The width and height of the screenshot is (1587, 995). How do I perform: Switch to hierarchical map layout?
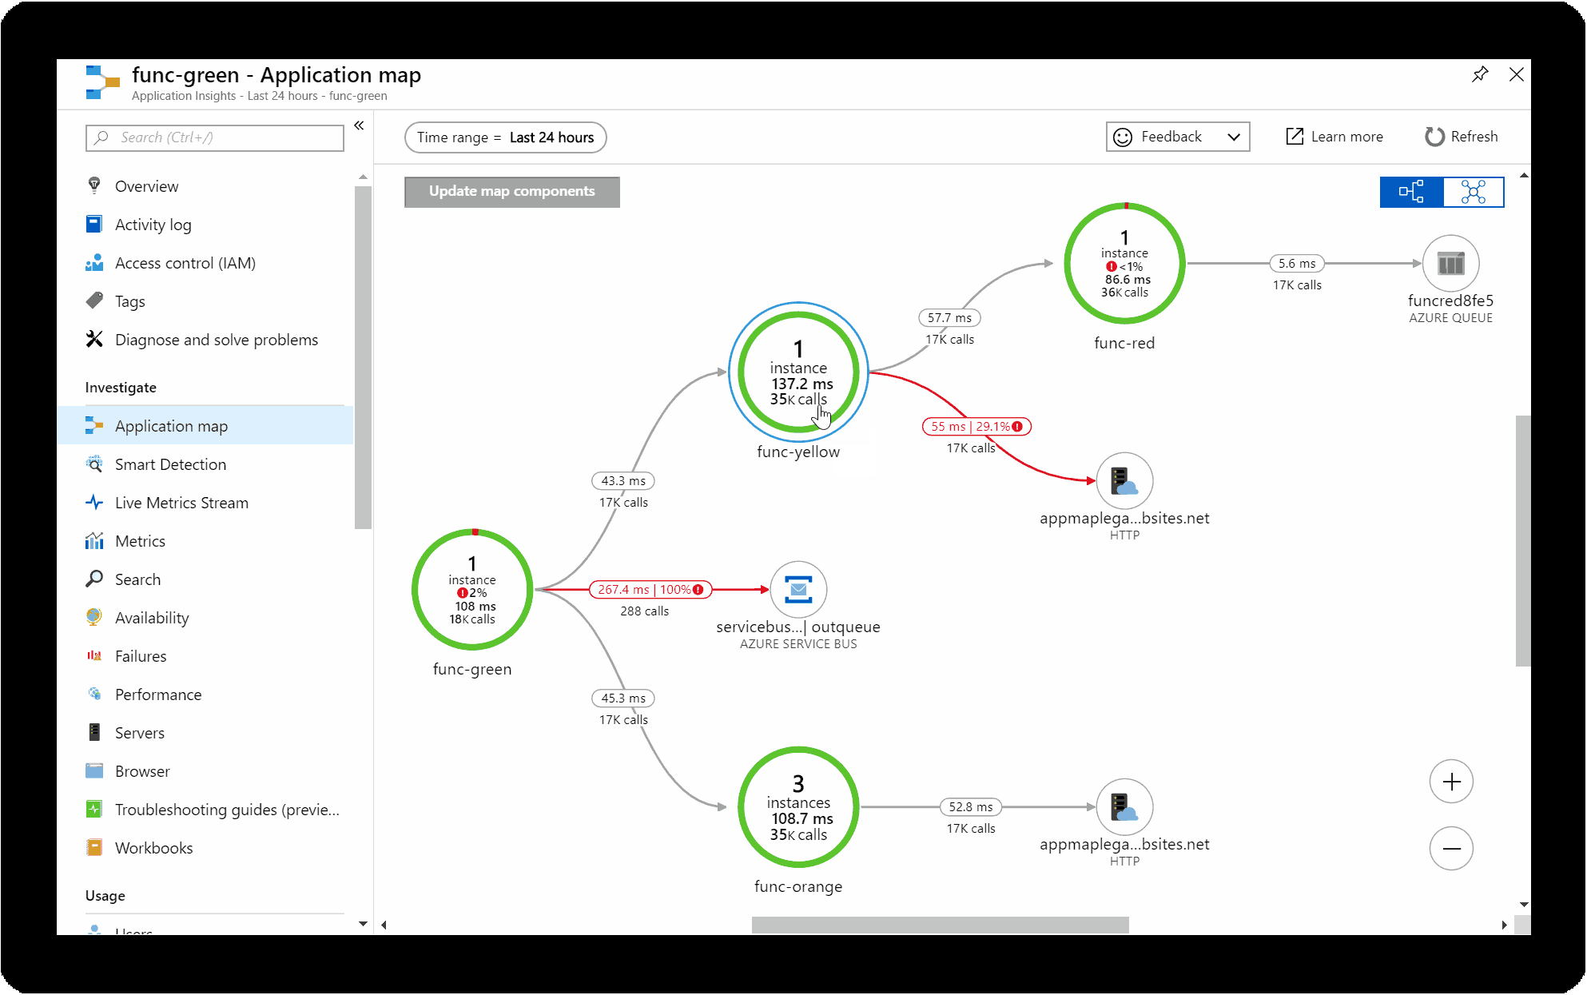(x=1411, y=192)
